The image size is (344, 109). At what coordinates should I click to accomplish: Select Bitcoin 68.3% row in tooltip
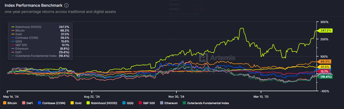(x=40, y=30)
